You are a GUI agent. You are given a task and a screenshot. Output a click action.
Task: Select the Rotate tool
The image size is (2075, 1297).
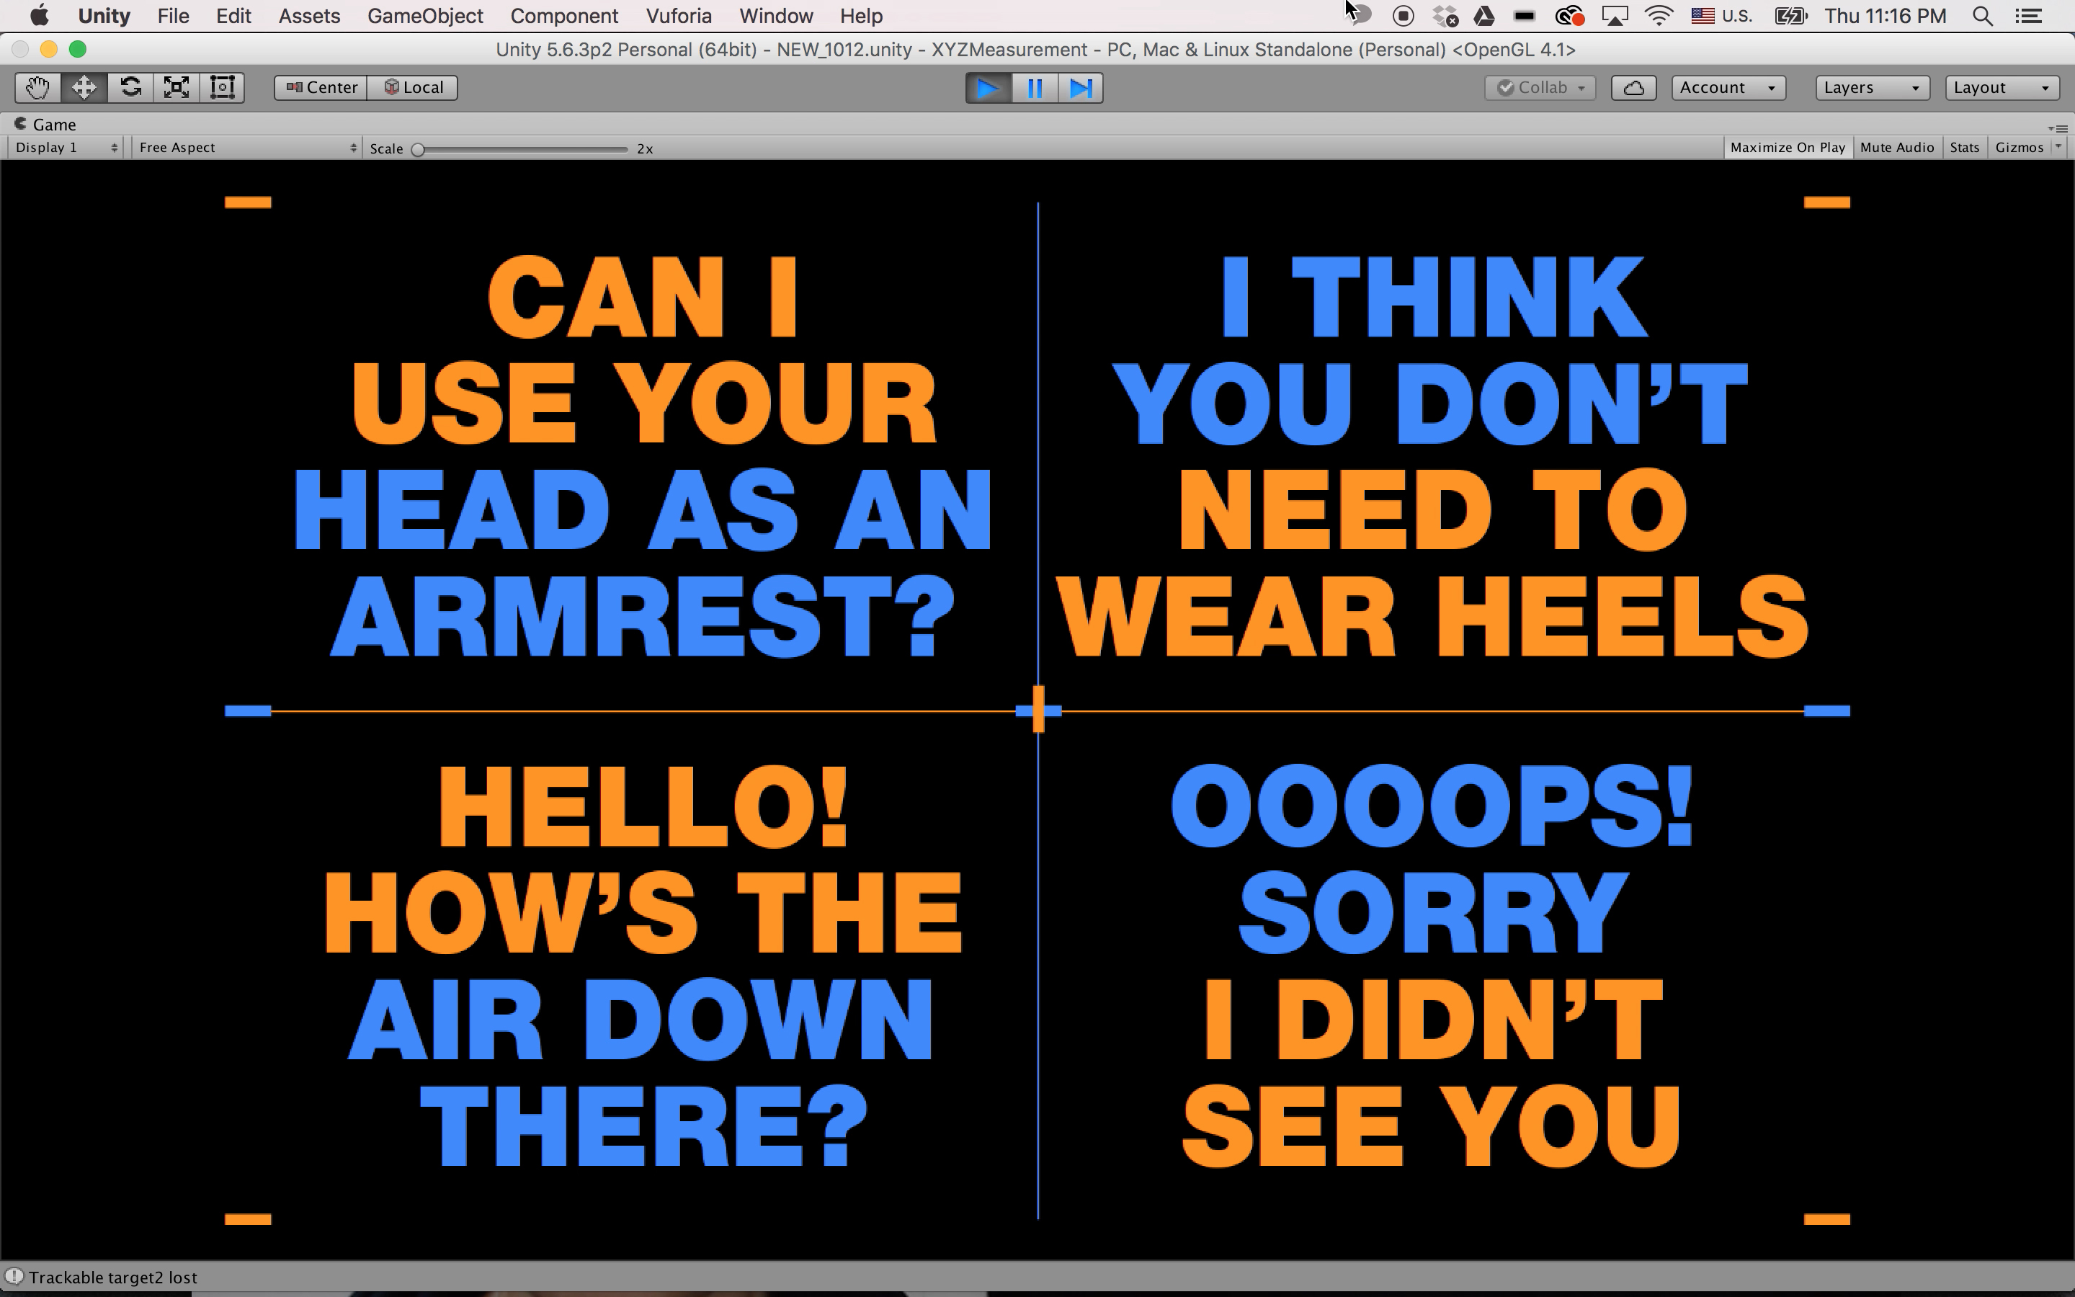click(130, 87)
